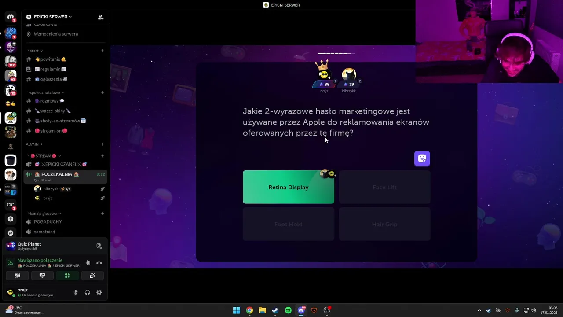Click the Quiz Planet activity icon
Screen dimensions: 563x317
(x=11, y=246)
